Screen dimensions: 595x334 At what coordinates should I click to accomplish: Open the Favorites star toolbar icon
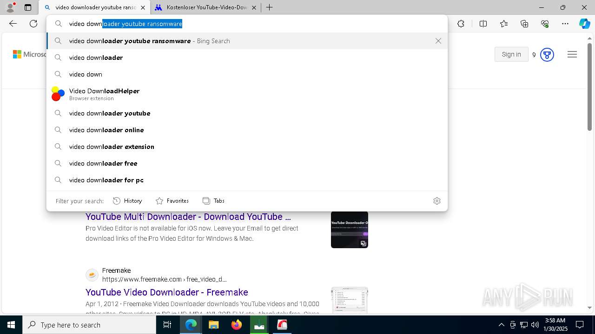504,24
